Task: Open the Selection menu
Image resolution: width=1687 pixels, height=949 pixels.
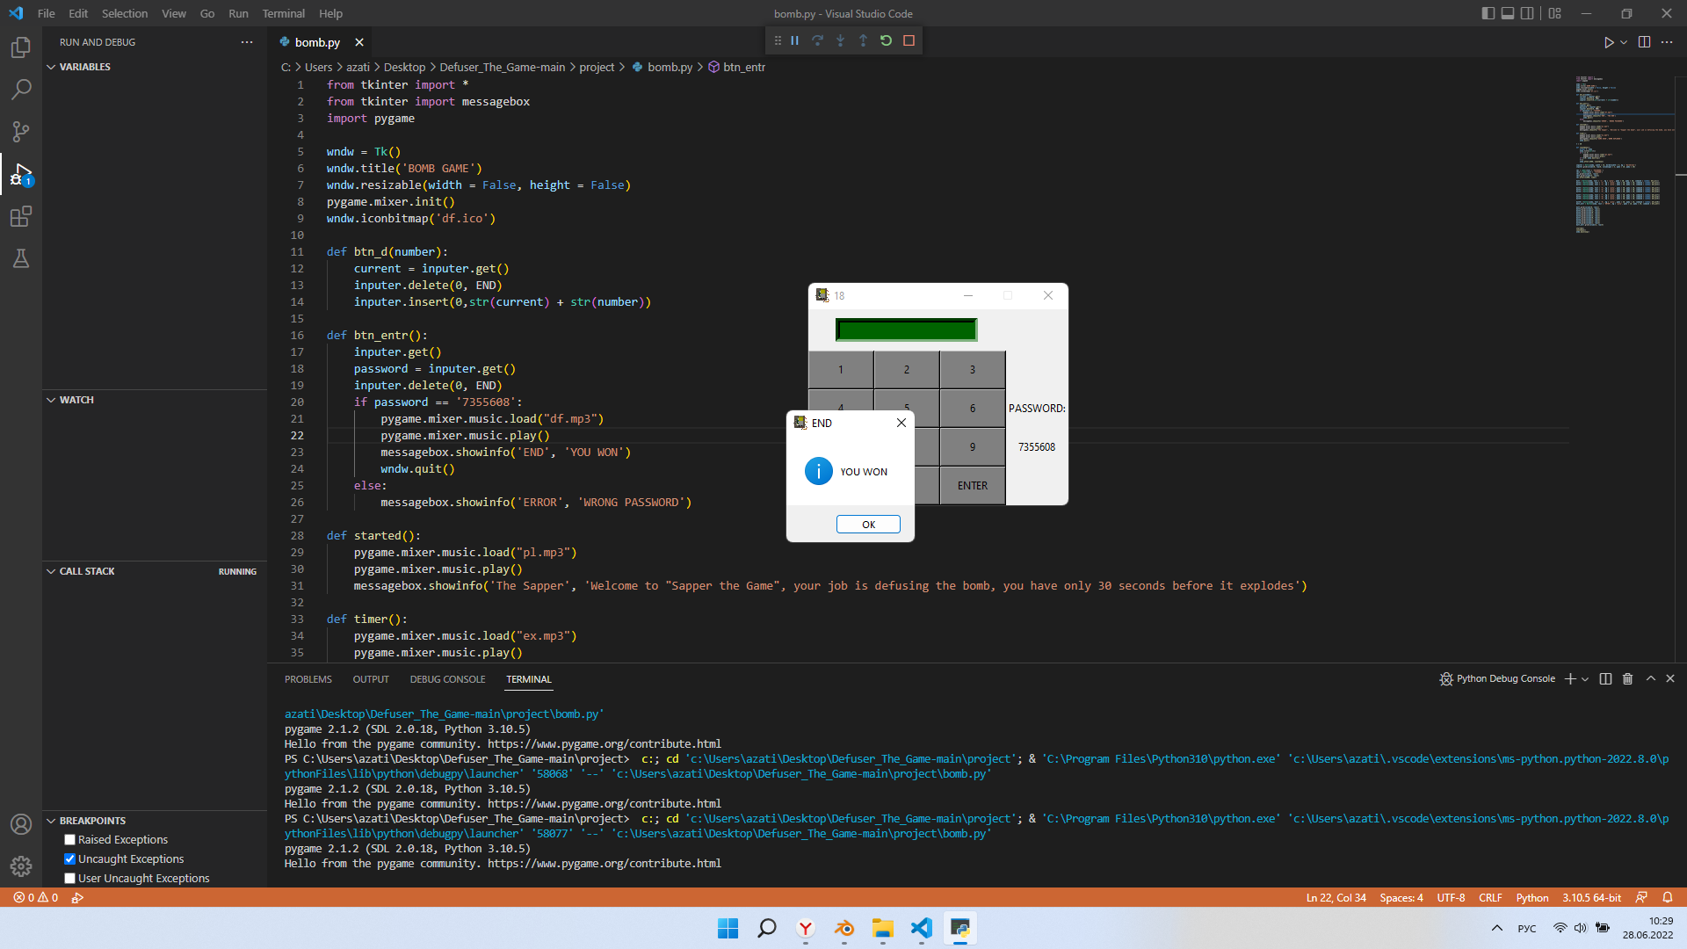Action: click(125, 13)
